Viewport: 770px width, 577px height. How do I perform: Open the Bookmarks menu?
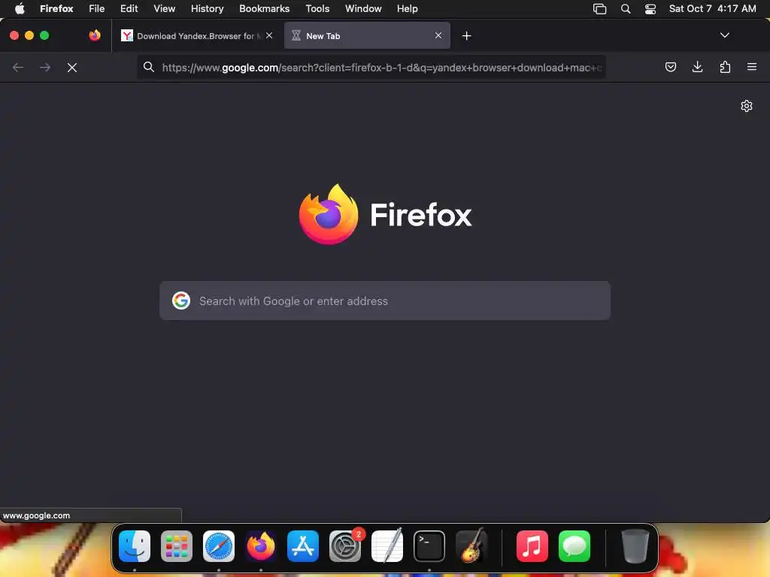[x=264, y=8]
